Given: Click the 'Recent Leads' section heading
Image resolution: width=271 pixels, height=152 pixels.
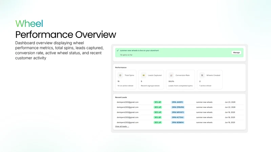Looking at the screenshot, I should [x=121, y=97].
